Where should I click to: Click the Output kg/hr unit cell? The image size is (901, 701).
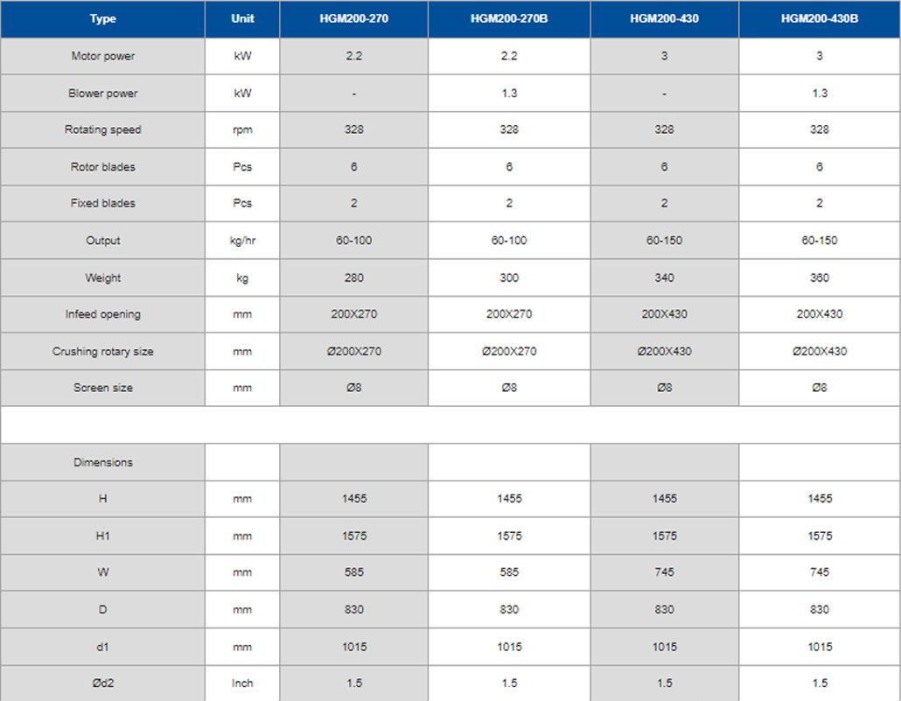[242, 241]
